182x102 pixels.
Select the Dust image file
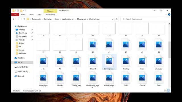pos(159,79)
